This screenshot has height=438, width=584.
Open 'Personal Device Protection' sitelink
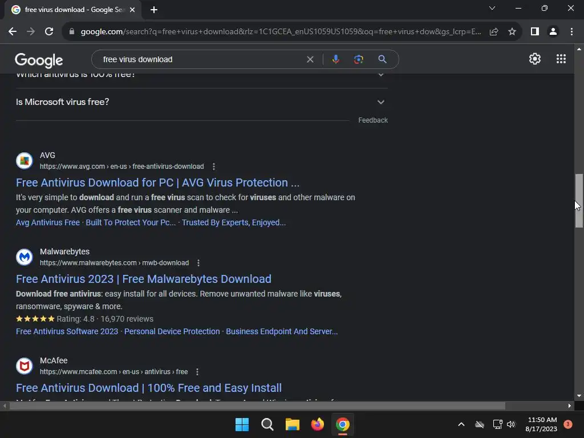coord(172,331)
